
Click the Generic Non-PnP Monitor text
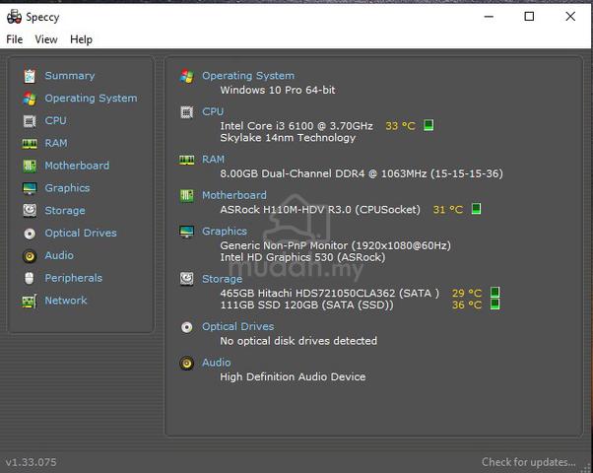click(x=336, y=245)
